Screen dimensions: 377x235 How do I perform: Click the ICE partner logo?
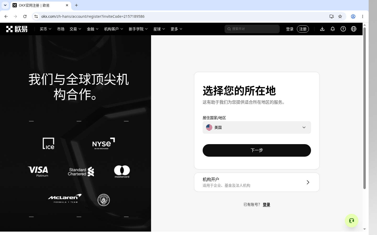pos(48,143)
